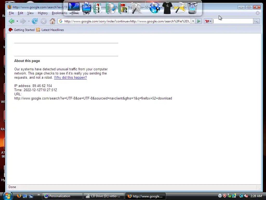Open the Edit menu
The width and height of the screenshot is (266, 200).
(x=20, y=13)
